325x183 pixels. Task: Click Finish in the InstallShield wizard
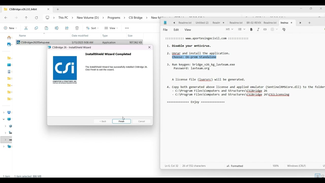click(x=121, y=121)
